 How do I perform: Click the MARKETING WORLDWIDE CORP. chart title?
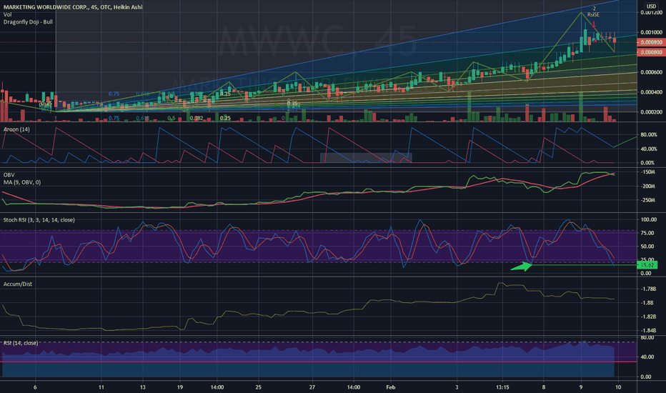click(73, 7)
